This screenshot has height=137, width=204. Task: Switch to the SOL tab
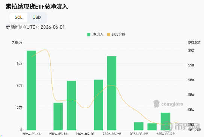coord(18,17)
